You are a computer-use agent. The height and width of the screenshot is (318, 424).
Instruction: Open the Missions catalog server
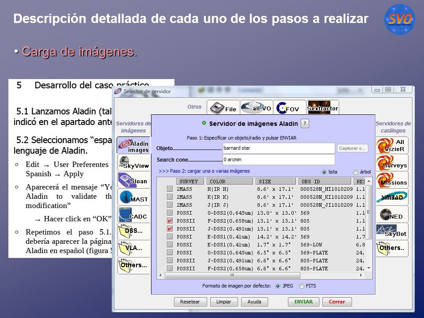point(392,180)
